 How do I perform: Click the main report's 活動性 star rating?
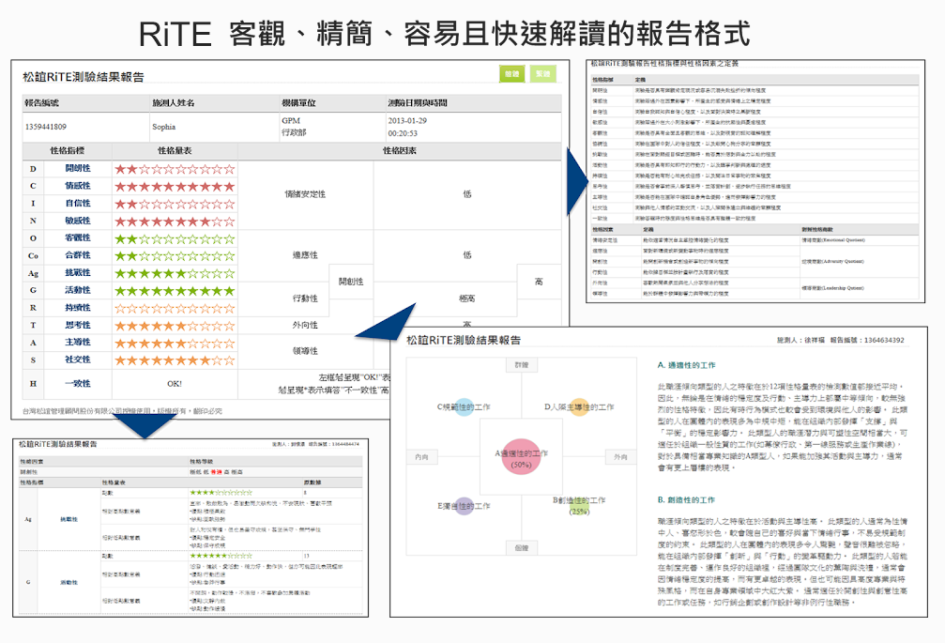point(175,291)
